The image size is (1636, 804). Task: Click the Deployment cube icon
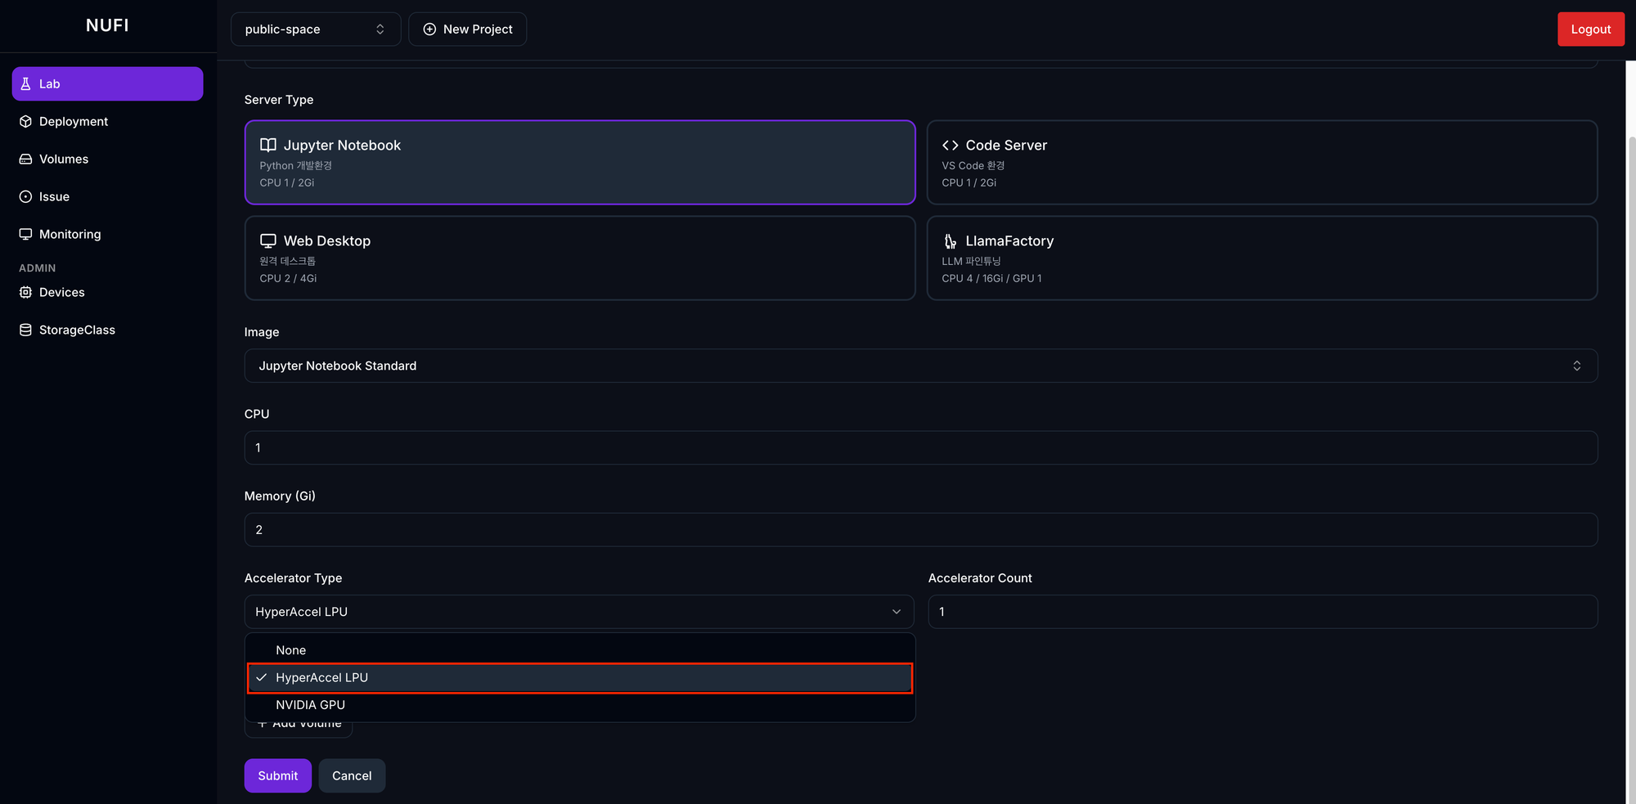coord(25,122)
